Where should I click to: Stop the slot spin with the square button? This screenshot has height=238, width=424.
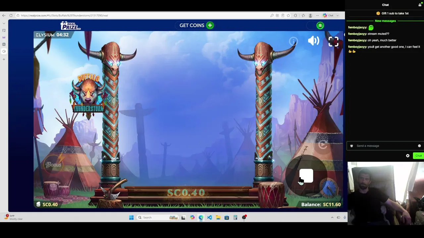coord(306,176)
